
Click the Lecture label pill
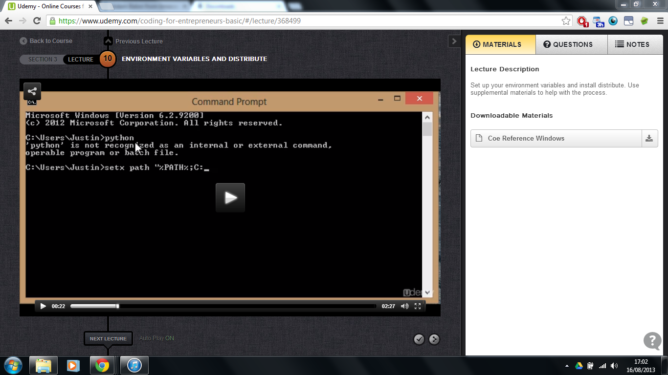81,60
